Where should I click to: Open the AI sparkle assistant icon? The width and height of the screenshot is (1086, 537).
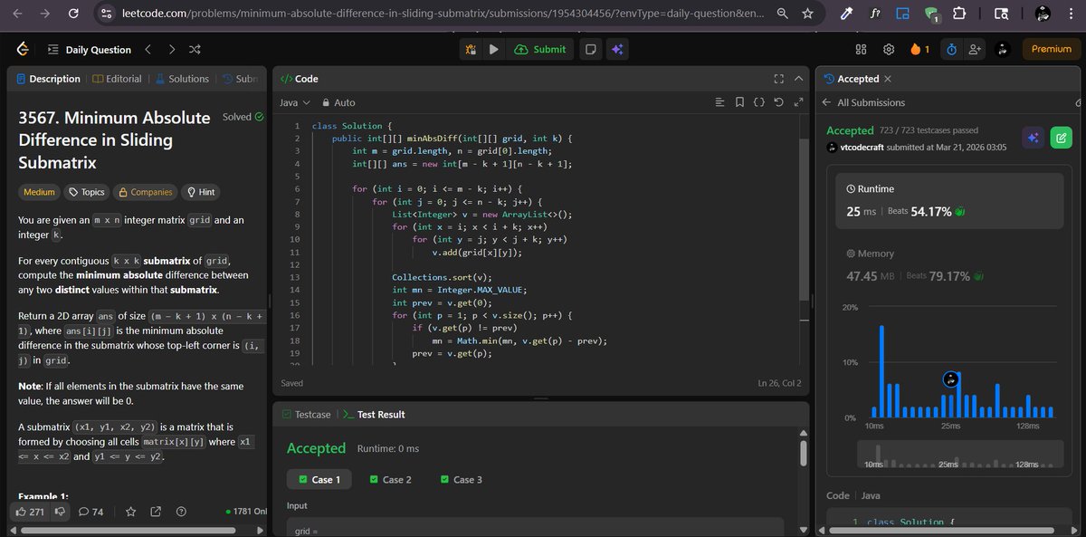(x=617, y=50)
